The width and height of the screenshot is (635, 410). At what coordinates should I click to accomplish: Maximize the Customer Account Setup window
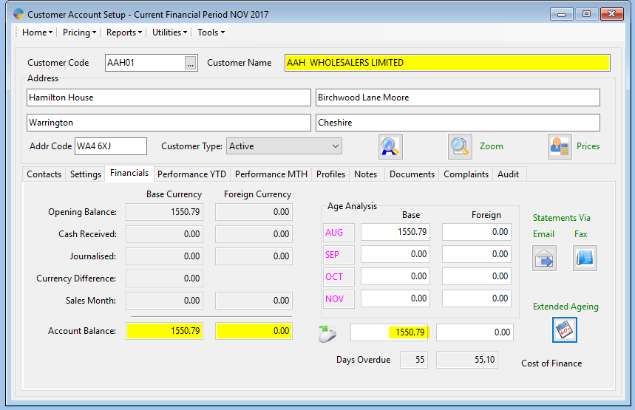[586, 14]
